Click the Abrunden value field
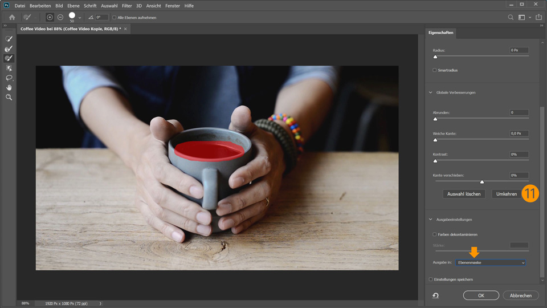The image size is (547, 308). (519, 112)
